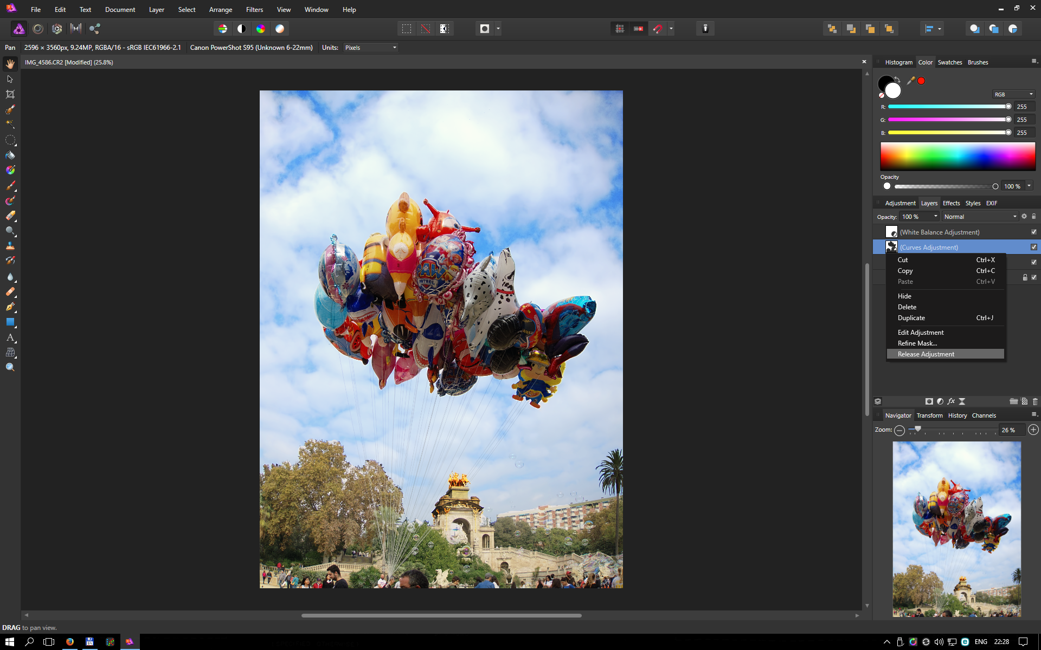This screenshot has height=650, width=1041.
Task: Expand the Quick Mask options arrow
Action: coord(498,29)
